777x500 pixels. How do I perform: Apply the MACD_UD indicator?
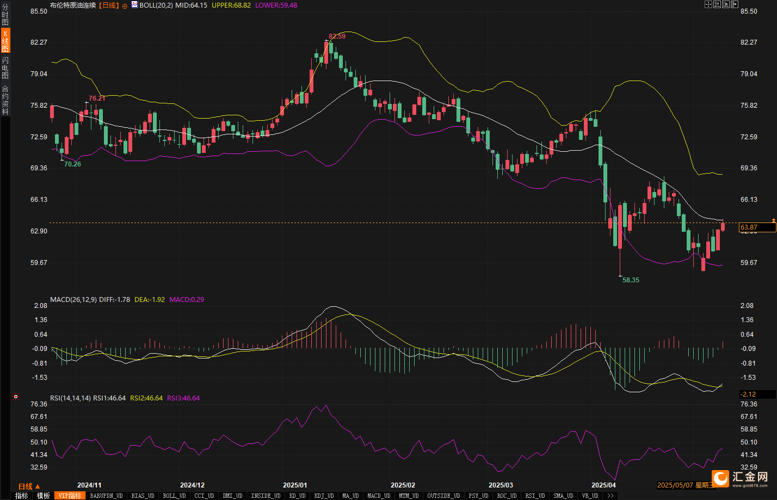[x=379, y=496]
